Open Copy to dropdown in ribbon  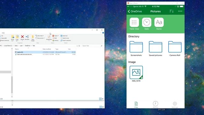[17, 38]
